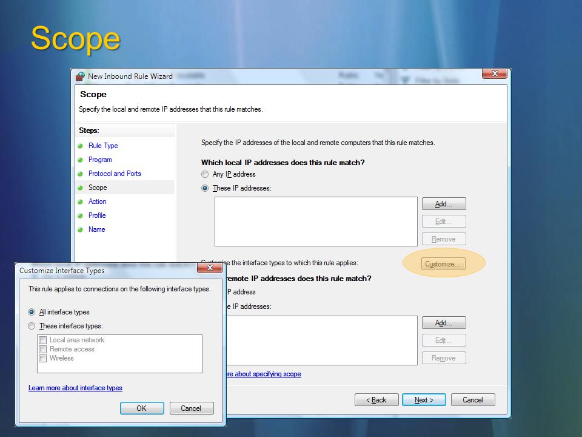Click Remove for remote IP addresses
582x437 pixels.
click(x=444, y=358)
